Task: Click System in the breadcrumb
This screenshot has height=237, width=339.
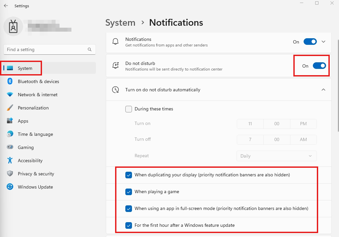Action: 120,23
